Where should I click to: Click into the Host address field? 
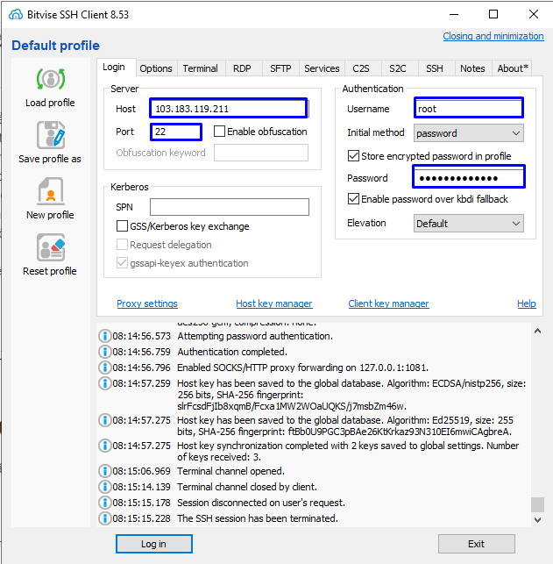[228, 109]
